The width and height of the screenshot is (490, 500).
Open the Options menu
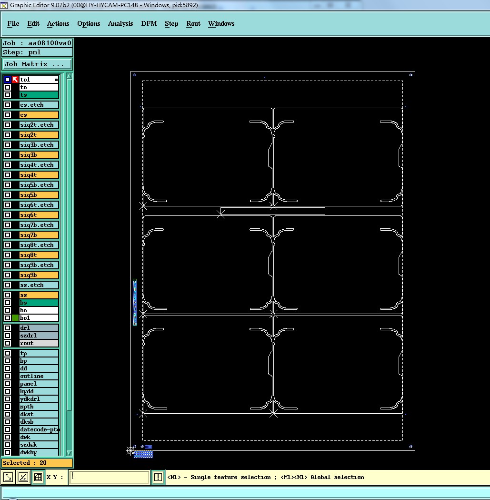[x=89, y=24]
